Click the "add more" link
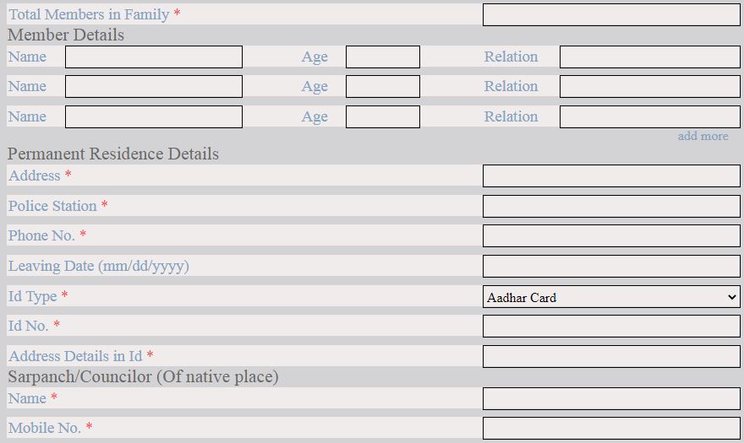 tap(702, 136)
